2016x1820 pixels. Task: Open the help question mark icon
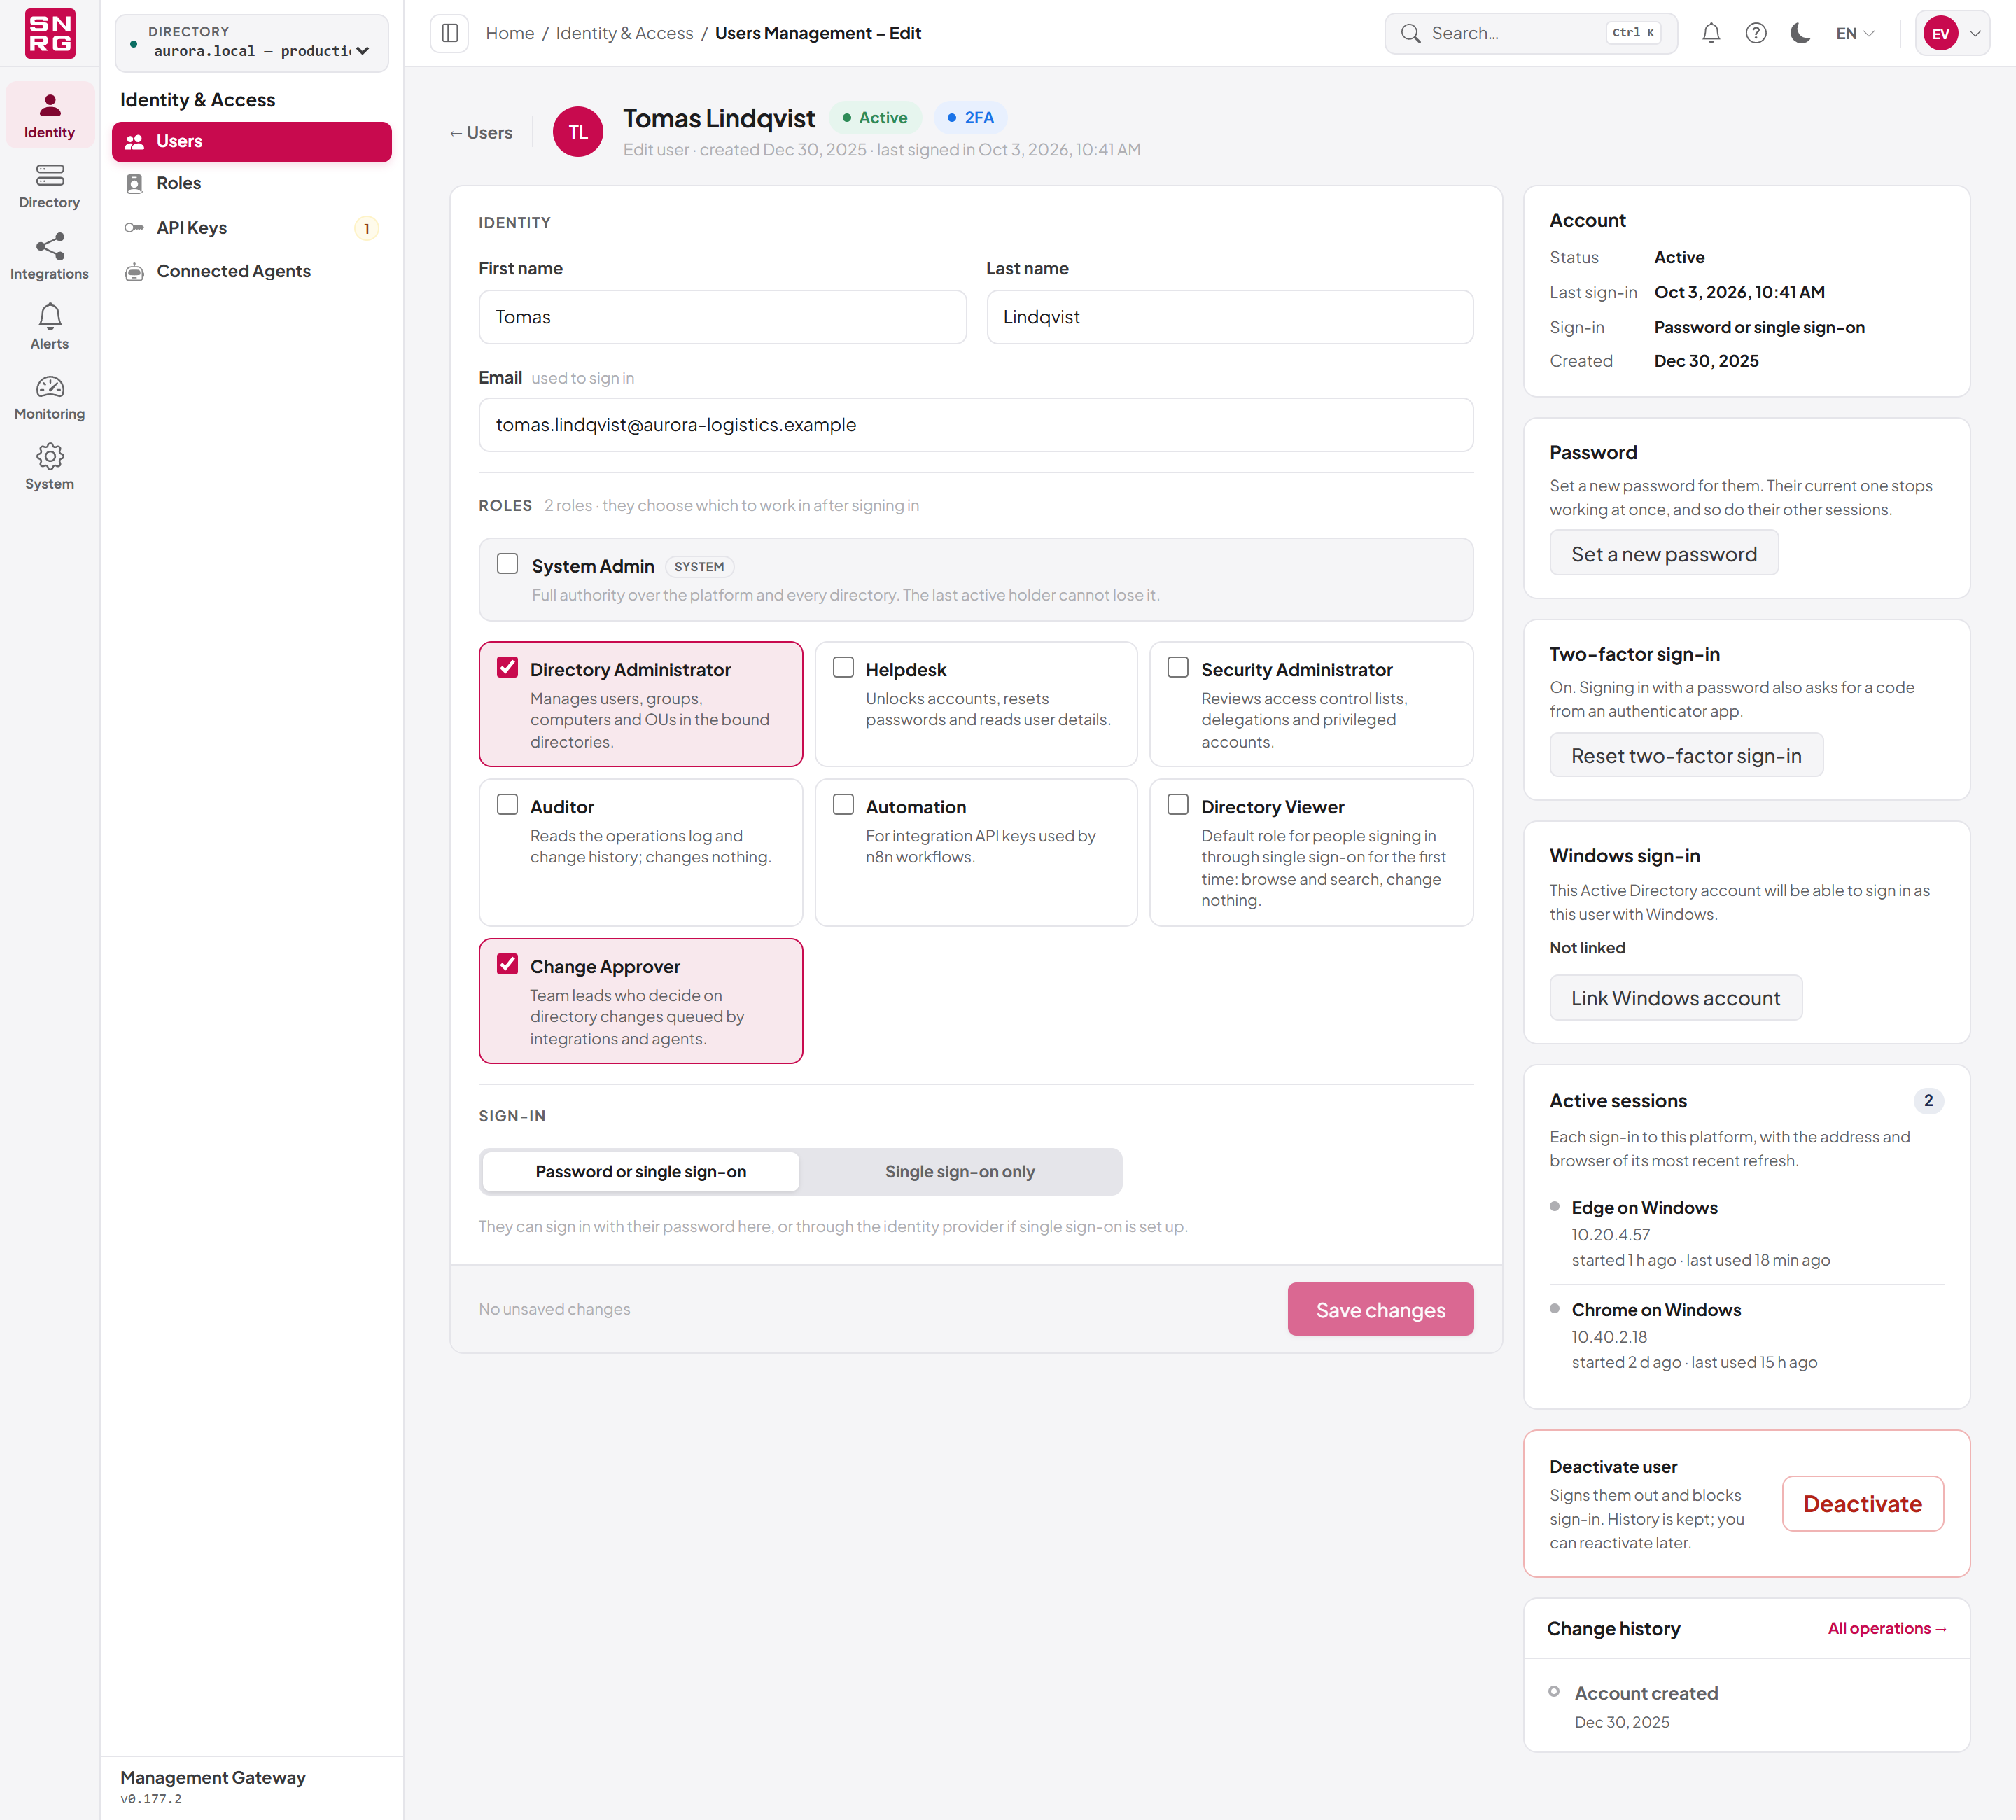click(1756, 33)
